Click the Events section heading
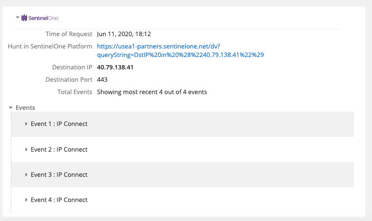This screenshot has height=221, width=372. click(x=25, y=108)
